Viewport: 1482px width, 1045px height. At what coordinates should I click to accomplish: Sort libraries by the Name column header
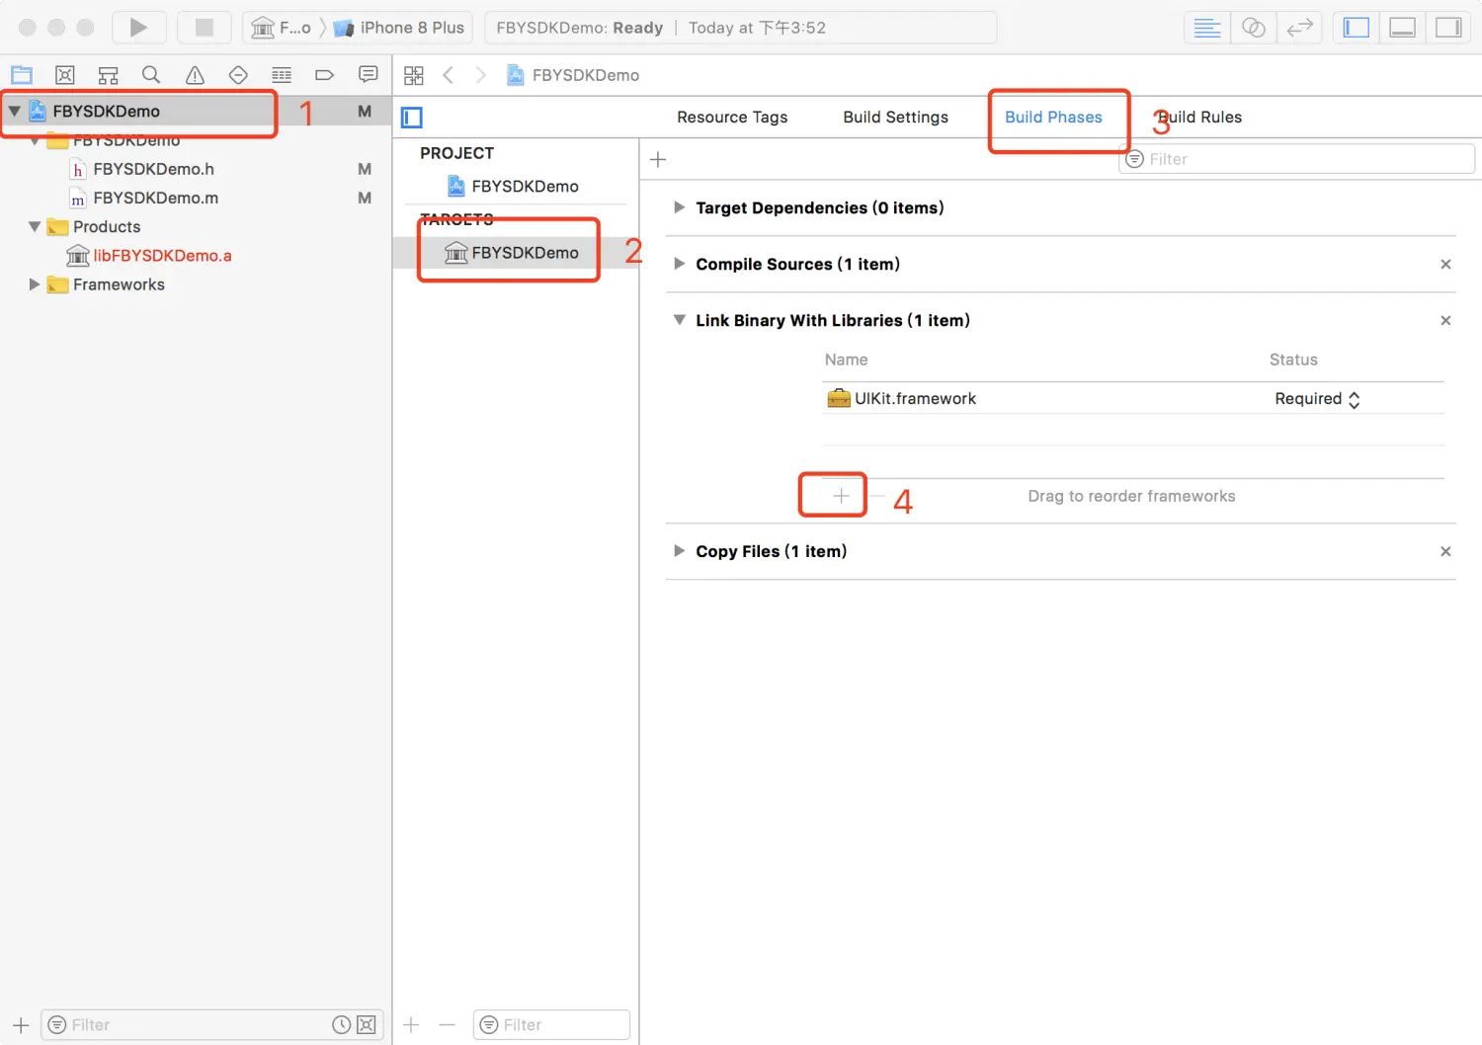pyautogui.click(x=846, y=360)
